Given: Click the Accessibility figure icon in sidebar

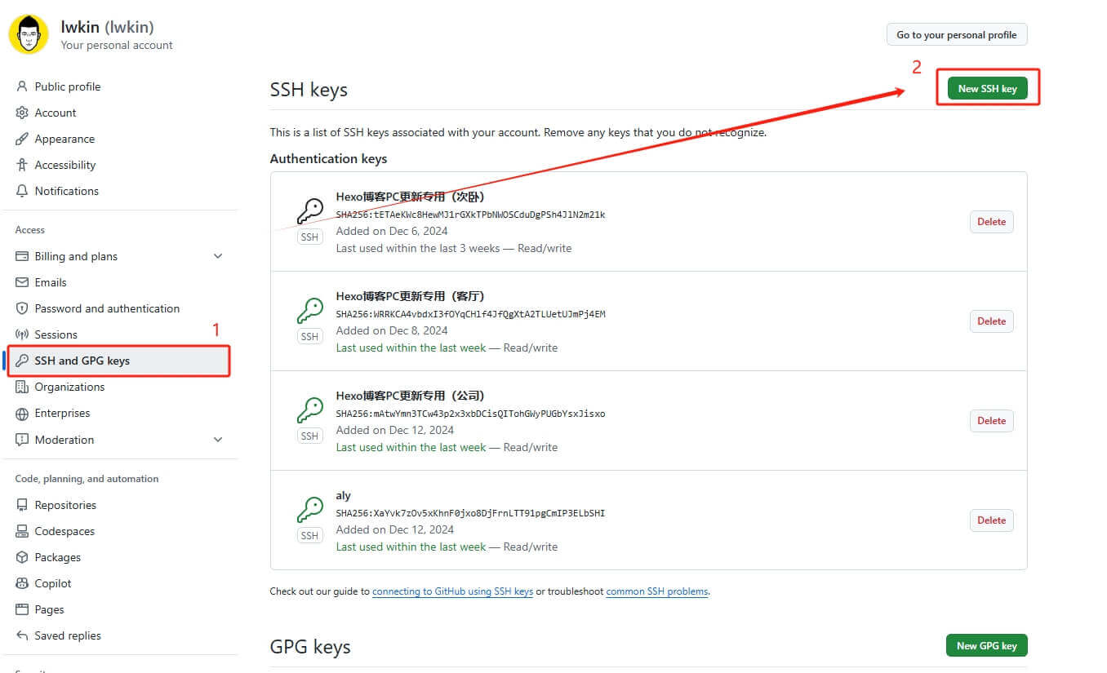Looking at the screenshot, I should 22,165.
